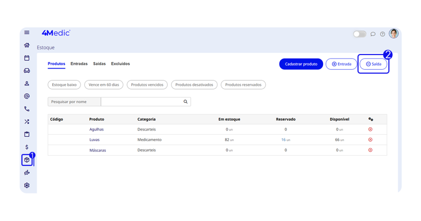Click the stock box icon in sidebar

click(x=27, y=160)
